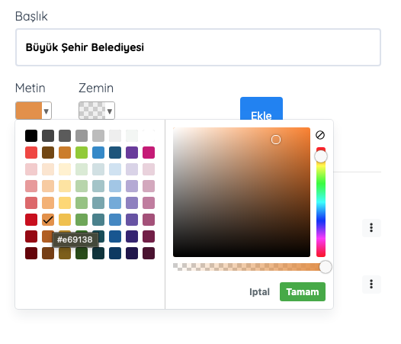Image resolution: width=401 pixels, height=344 pixels.
Task: Open the upper three-dot options menu
Action: 371,227
